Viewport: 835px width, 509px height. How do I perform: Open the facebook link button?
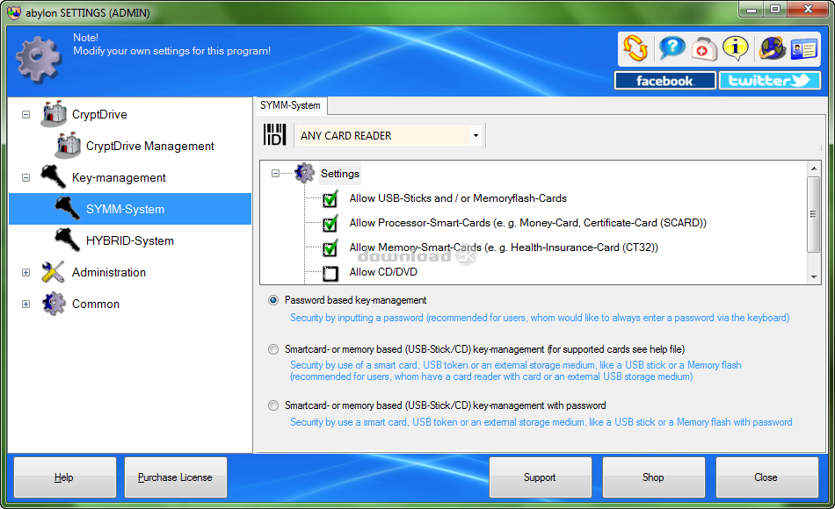tap(664, 81)
